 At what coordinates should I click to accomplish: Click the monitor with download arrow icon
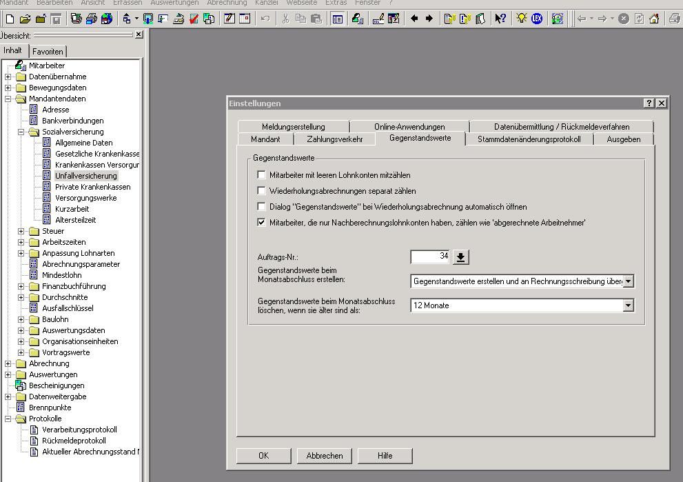click(x=148, y=19)
